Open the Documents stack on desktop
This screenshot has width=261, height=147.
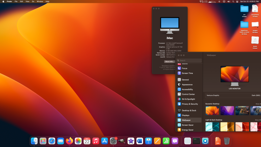point(255,9)
